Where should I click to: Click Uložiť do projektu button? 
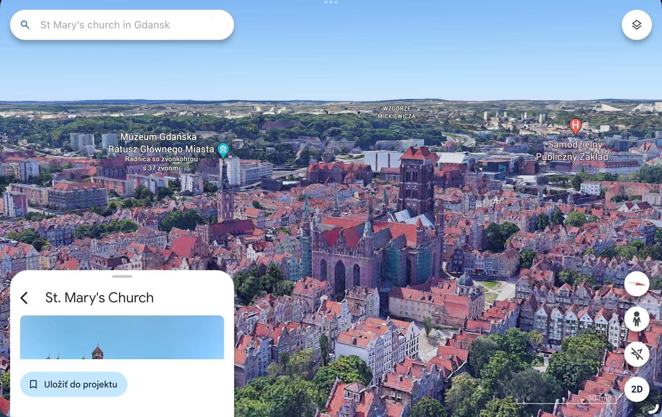point(74,384)
